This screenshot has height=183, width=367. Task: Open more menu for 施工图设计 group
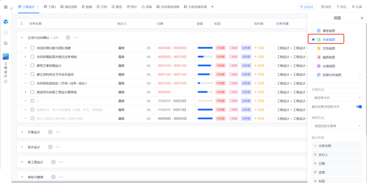click(61, 162)
